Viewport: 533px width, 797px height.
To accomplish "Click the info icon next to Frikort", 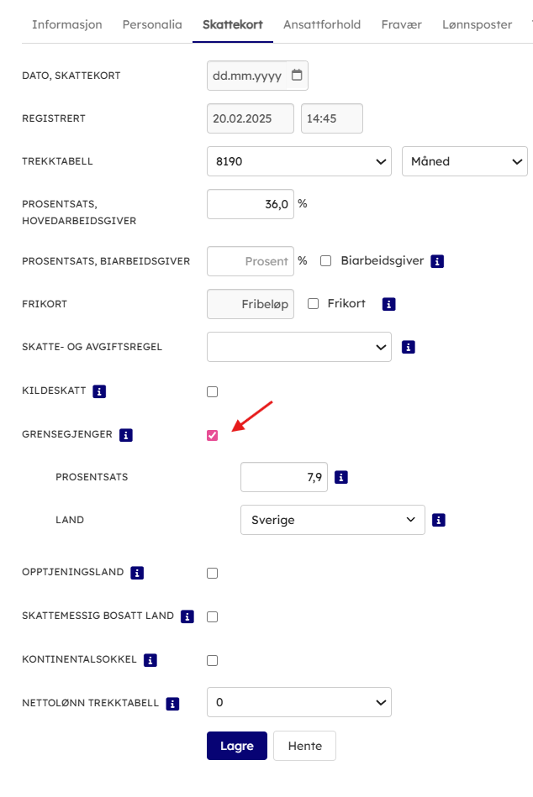I will [388, 304].
